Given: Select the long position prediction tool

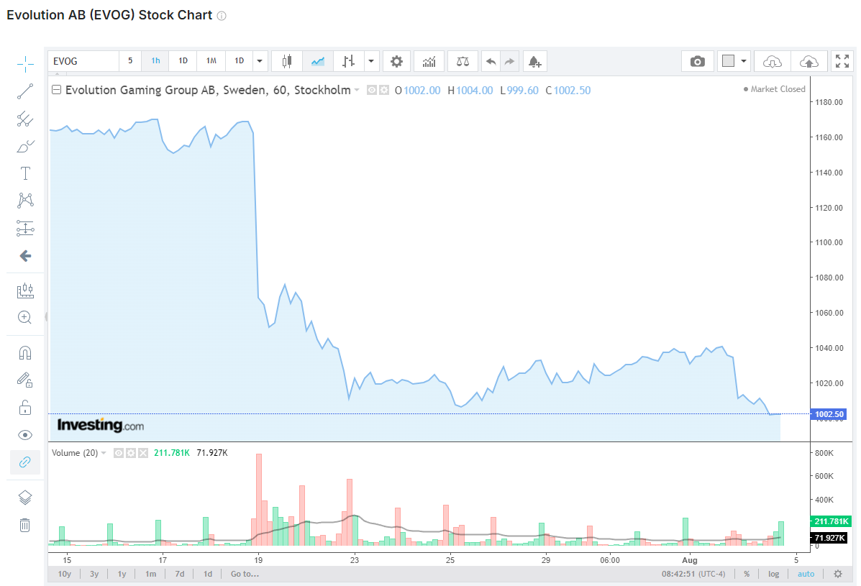Looking at the screenshot, I should (25, 228).
